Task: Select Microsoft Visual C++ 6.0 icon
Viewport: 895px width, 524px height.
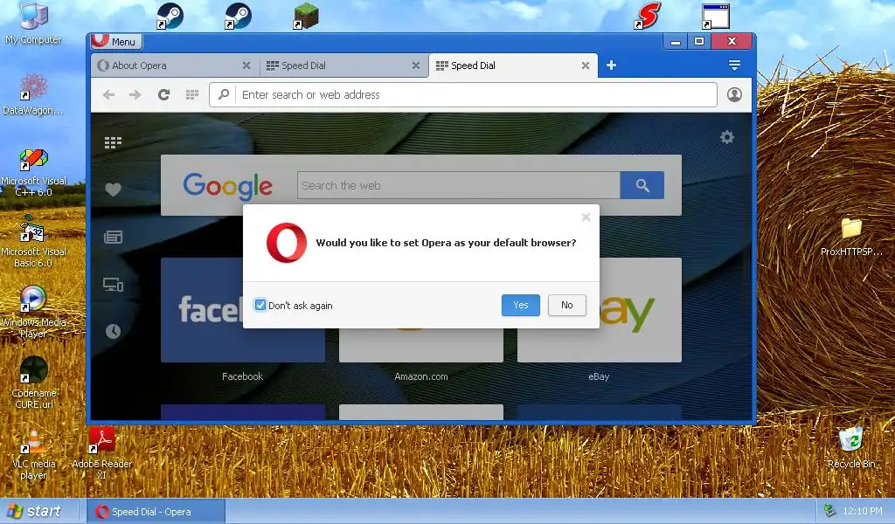Action: (33, 172)
